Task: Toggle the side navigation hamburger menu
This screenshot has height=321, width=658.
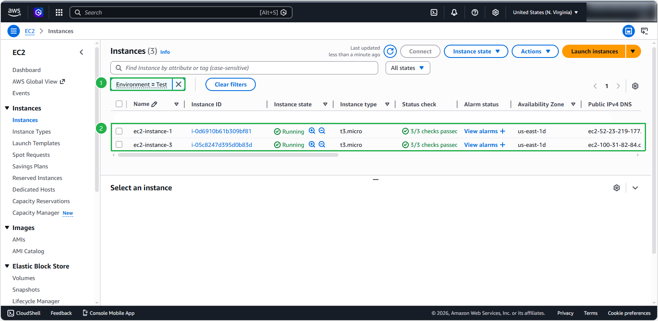Action: (x=14, y=31)
